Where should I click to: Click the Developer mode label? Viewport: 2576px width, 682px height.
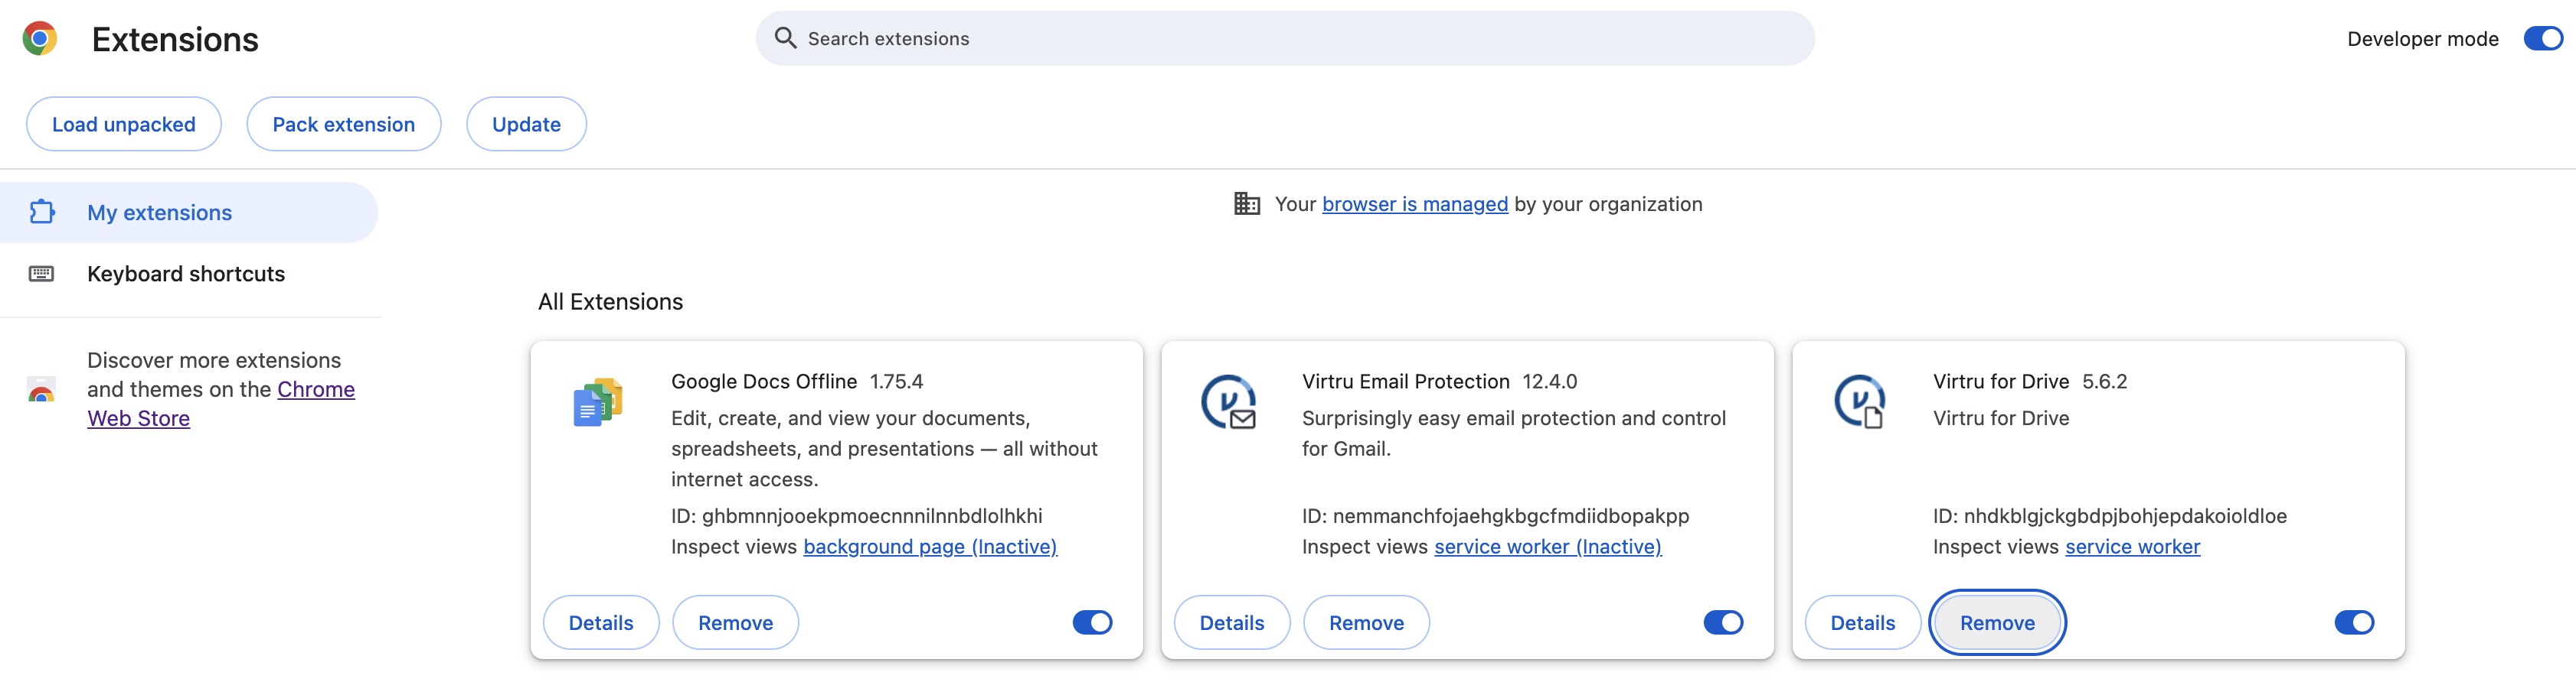[x=2422, y=39]
